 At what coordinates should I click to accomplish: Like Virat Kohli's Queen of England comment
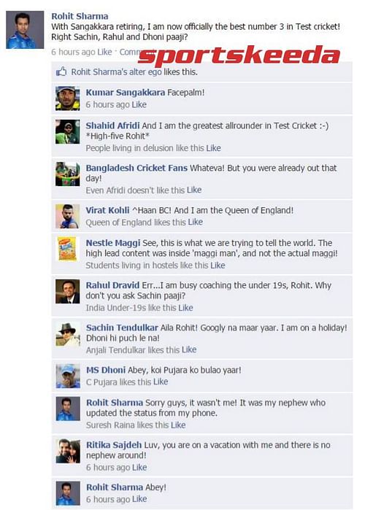195,222
